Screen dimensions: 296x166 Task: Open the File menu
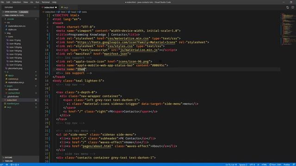click(2, 2)
